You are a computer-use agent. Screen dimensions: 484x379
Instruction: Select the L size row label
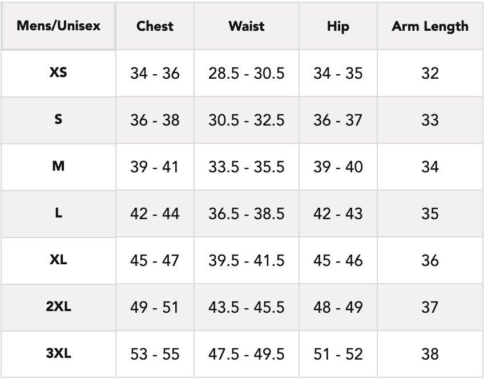(59, 213)
